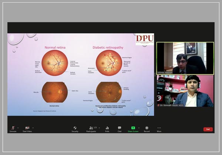Open the Chat panel

(120, 128)
